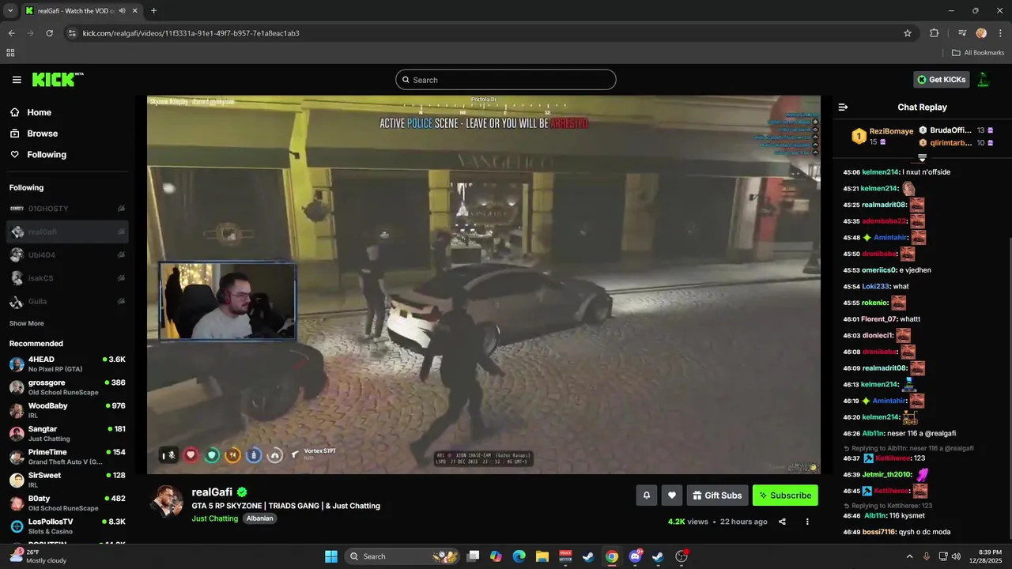The height and width of the screenshot is (569, 1012).
Task: Open recommended channel Sangtar
Action: [x=67, y=434]
